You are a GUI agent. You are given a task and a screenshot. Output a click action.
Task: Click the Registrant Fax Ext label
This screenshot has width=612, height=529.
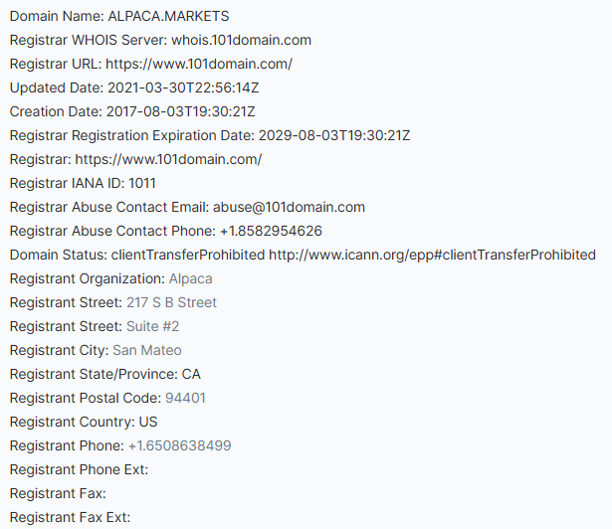pyautogui.click(x=70, y=517)
